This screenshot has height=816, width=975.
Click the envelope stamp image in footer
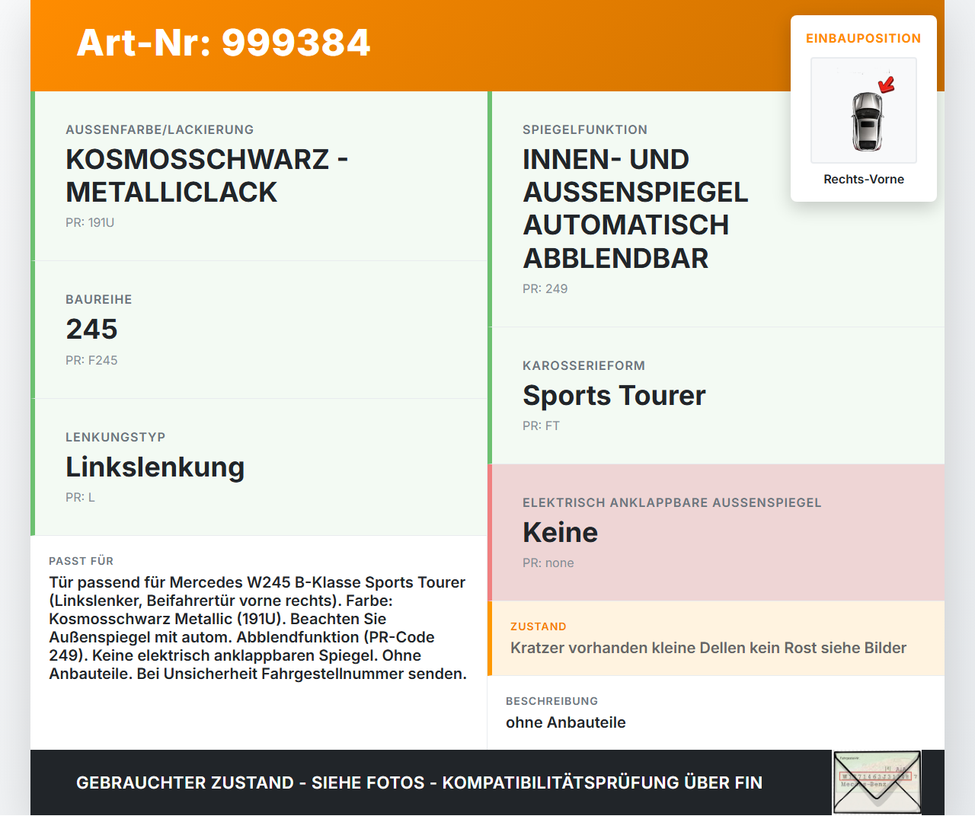[x=877, y=783]
